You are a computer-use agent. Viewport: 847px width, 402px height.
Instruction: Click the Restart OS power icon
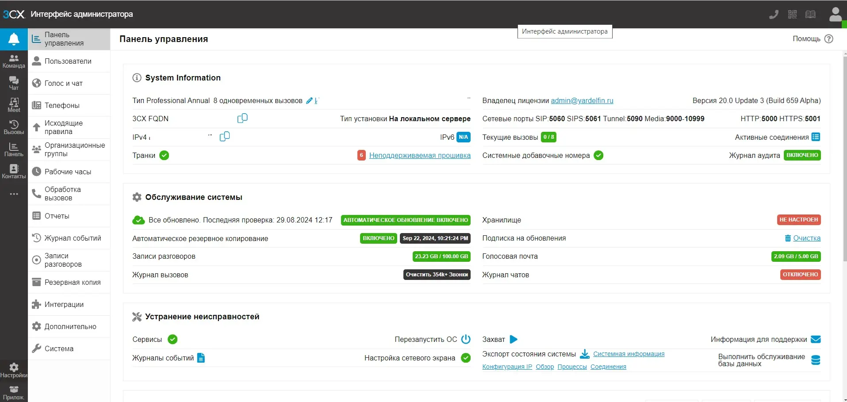click(x=466, y=339)
